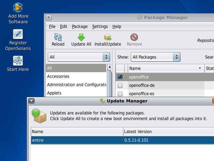Image resolution: width=214 pixels, height=161 pixels.
Task: Select the Accessories category
Action: coord(76,76)
